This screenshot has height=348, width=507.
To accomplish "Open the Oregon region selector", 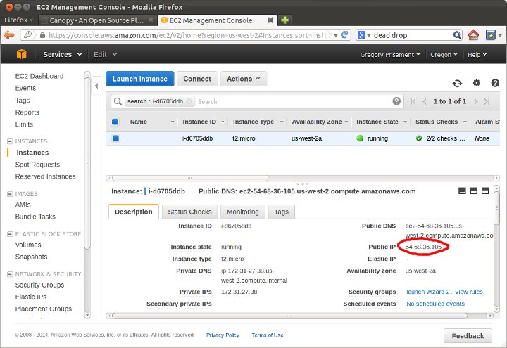I will [x=444, y=55].
